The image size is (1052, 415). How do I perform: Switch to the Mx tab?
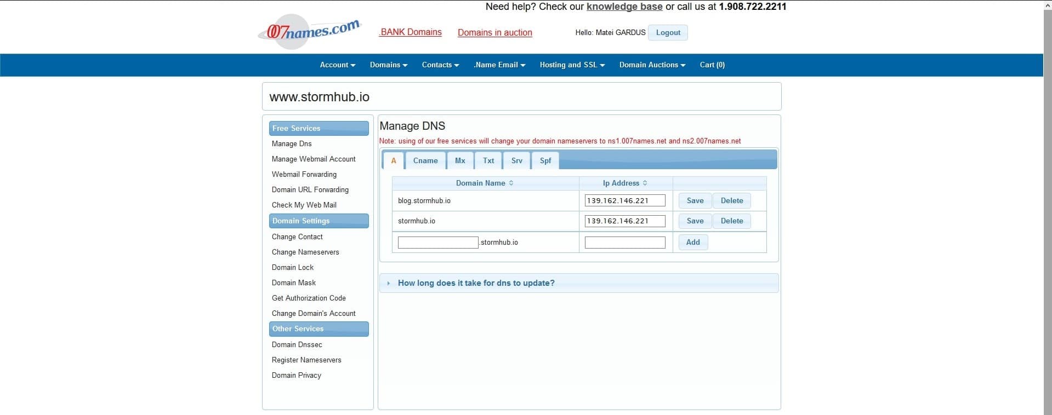pyautogui.click(x=460, y=160)
